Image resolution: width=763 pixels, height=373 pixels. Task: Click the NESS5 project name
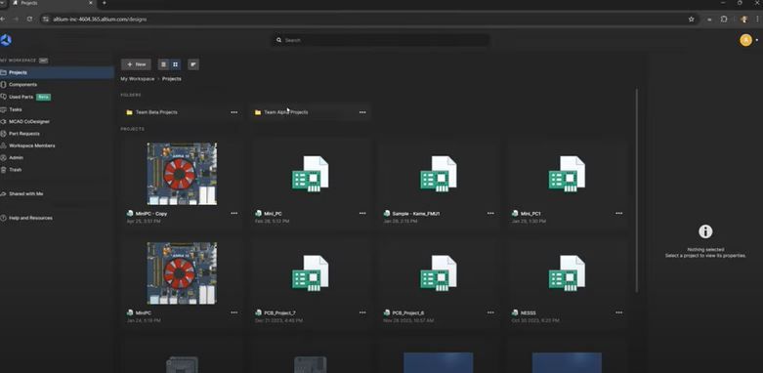(528, 313)
